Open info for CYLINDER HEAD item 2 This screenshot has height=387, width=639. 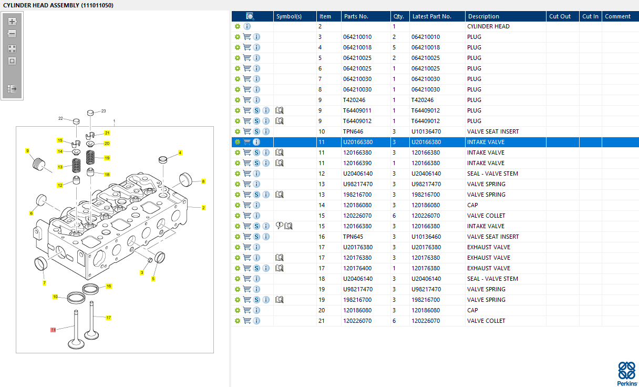point(247,26)
